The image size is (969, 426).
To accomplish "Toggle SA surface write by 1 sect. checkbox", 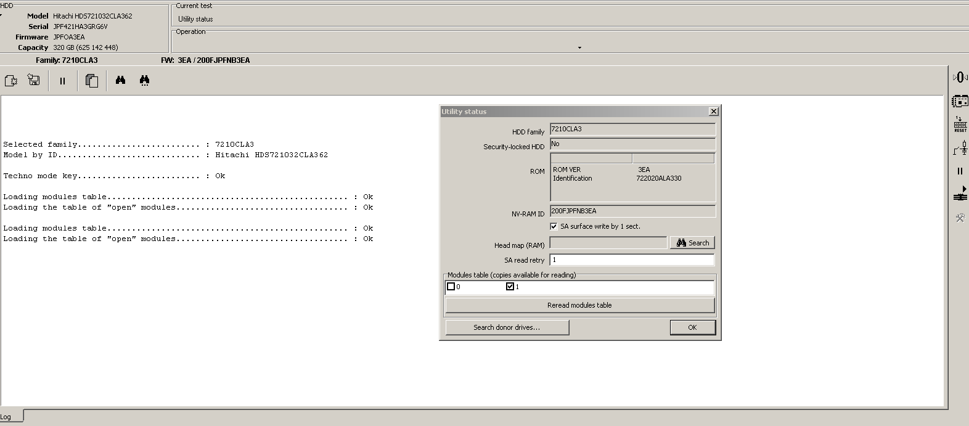I will point(554,226).
